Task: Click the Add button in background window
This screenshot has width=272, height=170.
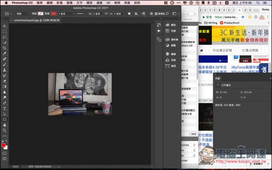Action: 193,134
